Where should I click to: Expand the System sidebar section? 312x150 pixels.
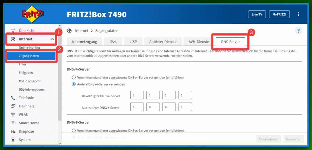(24, 140)
